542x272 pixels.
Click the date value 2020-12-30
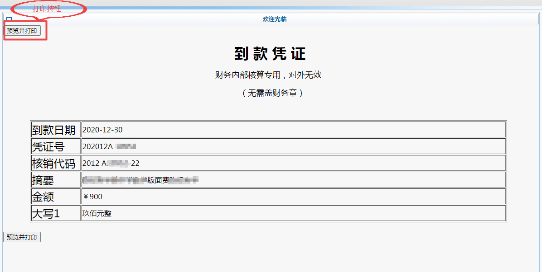[102, 130]
